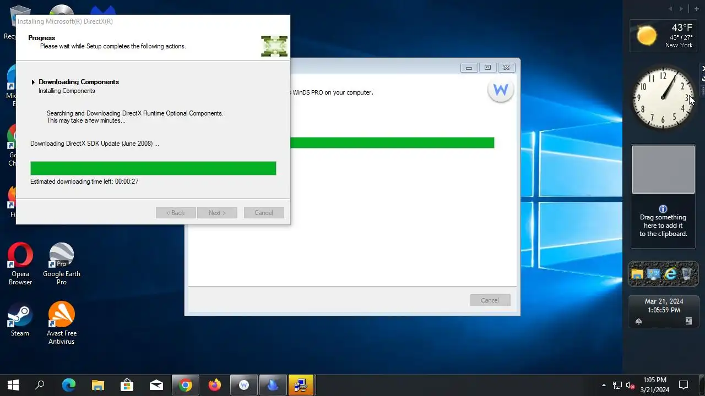The image size is (705, 396).
Task: Open the Mail app from the taskbar
Action: [x=156, y=385]
